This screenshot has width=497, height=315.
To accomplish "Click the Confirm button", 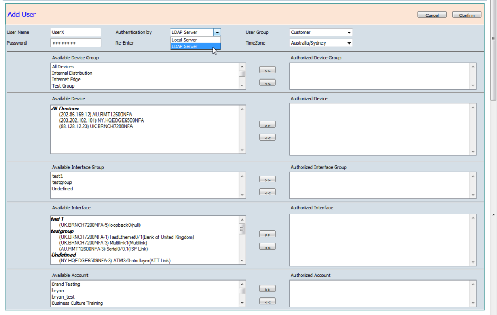I will [x=467, y=15].
